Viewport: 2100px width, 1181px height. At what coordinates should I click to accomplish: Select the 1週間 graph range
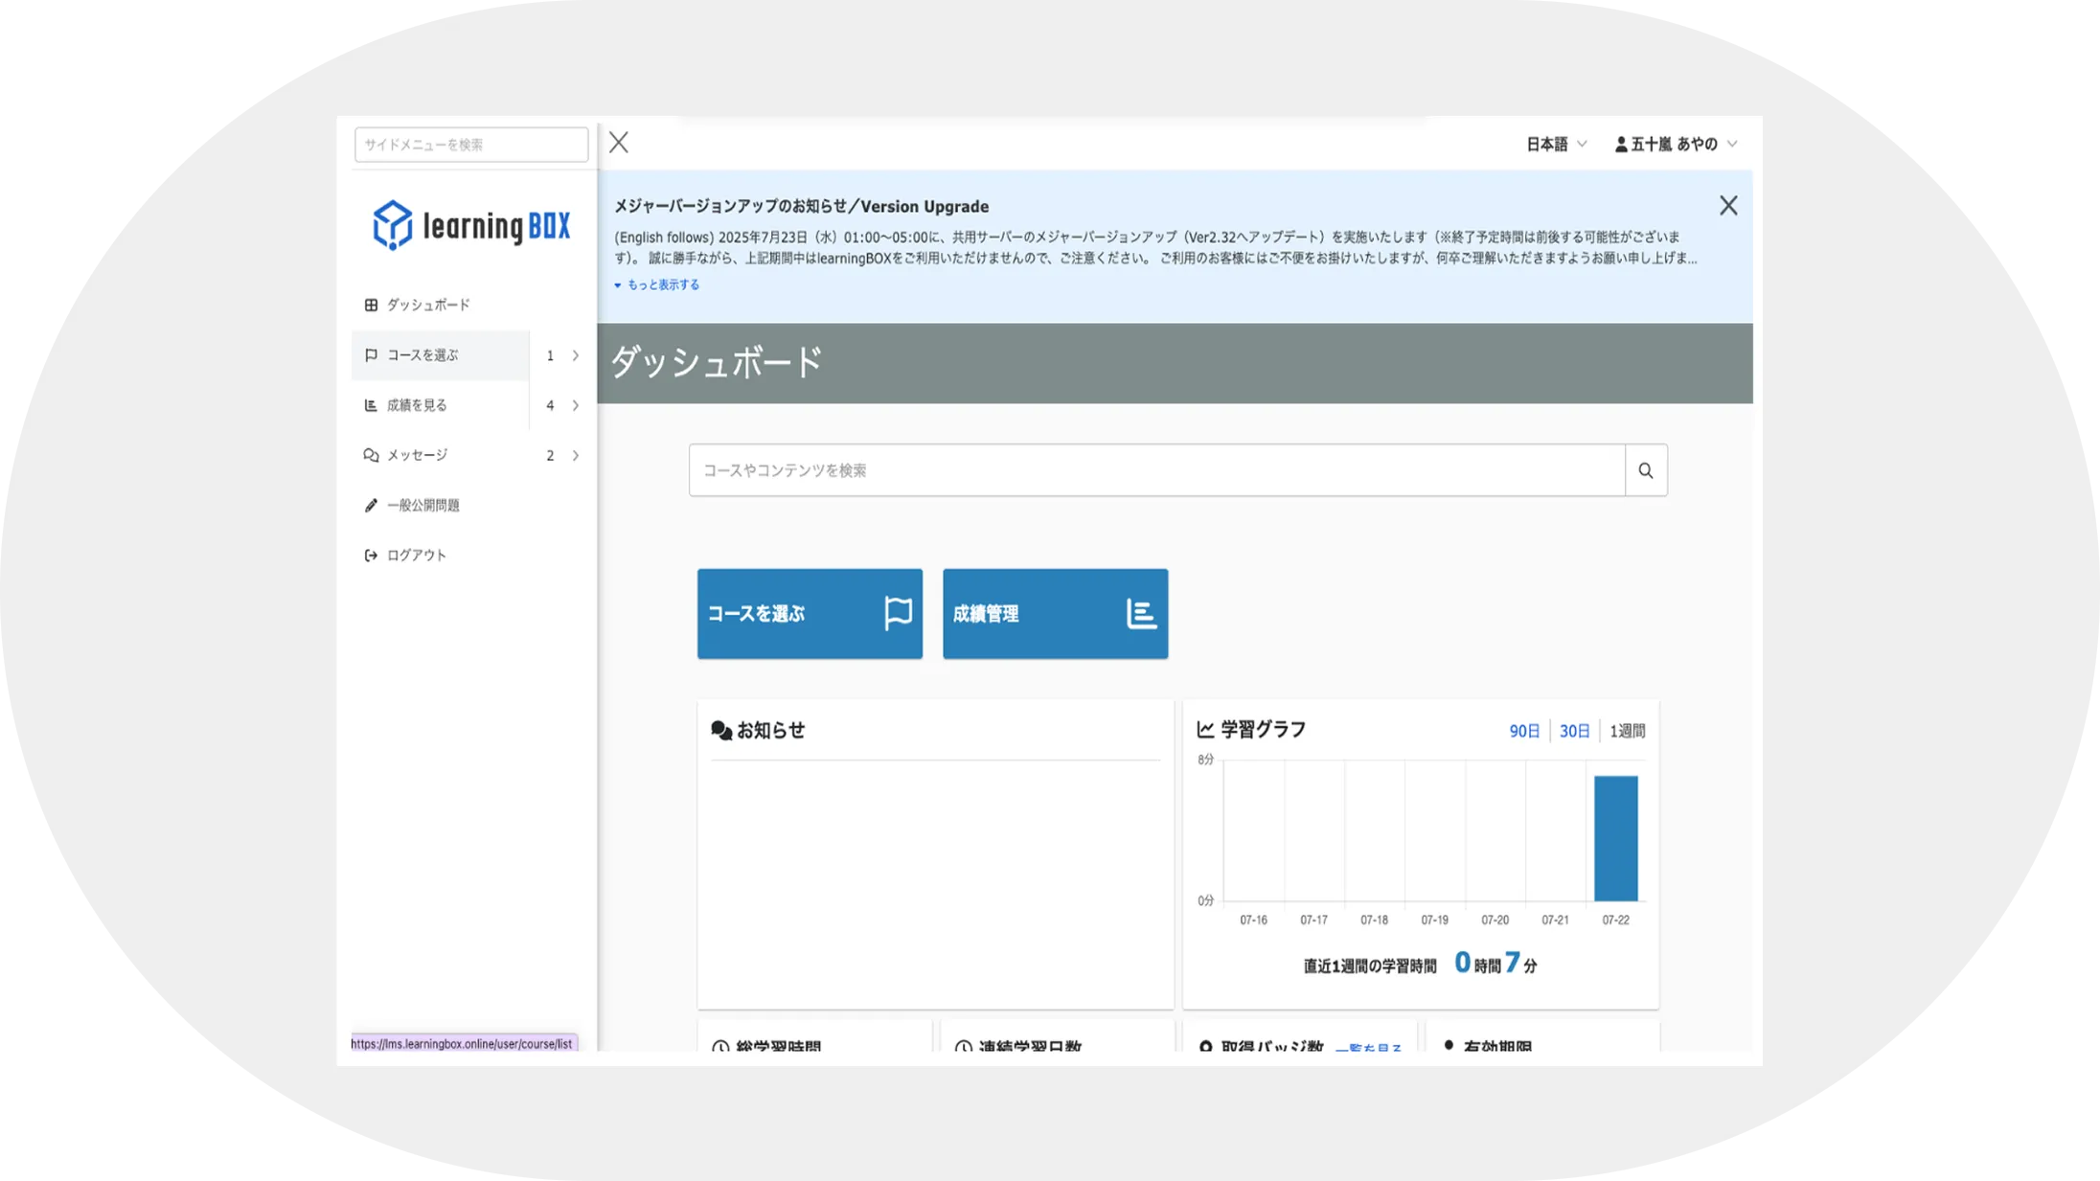pyautogui.click(x=1627, y=731)
